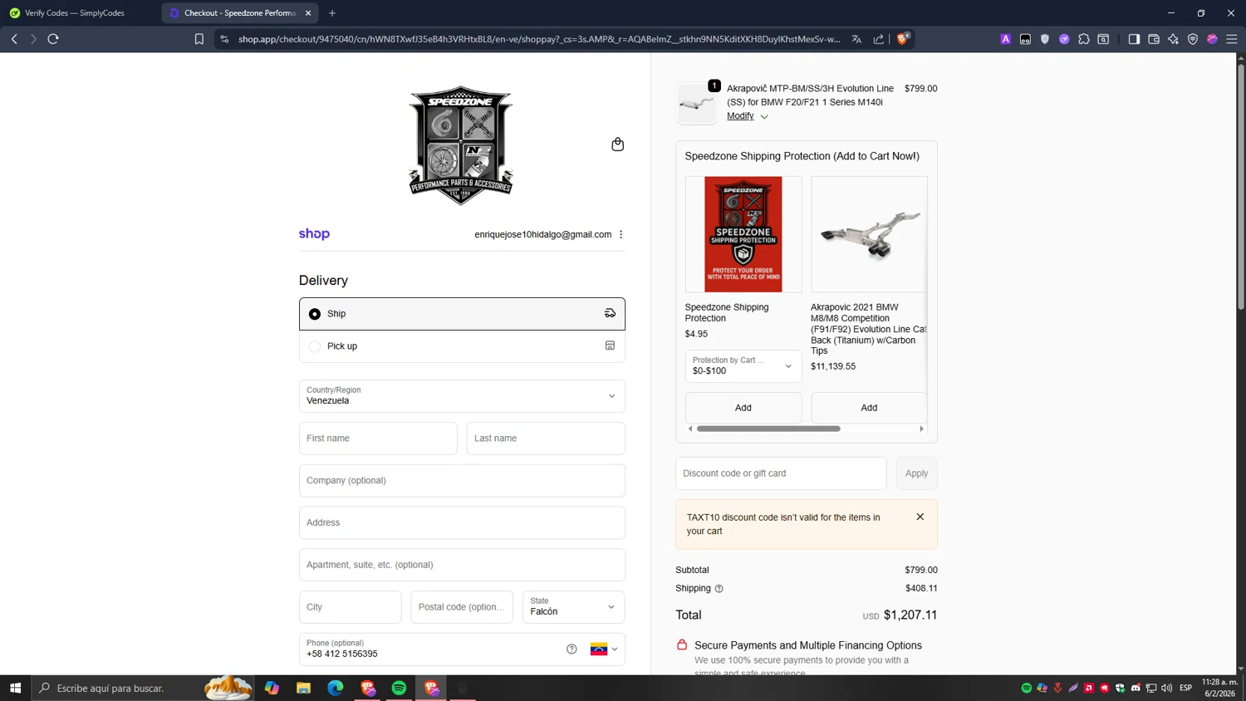Bookmark this page icon
This screenshot has width=1246, height=701.
[x=199, y=39]
